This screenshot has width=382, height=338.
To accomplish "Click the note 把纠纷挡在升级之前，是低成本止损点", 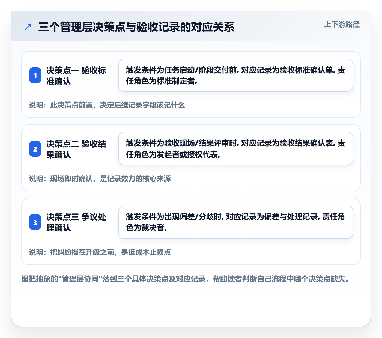I will pos(100,252).
